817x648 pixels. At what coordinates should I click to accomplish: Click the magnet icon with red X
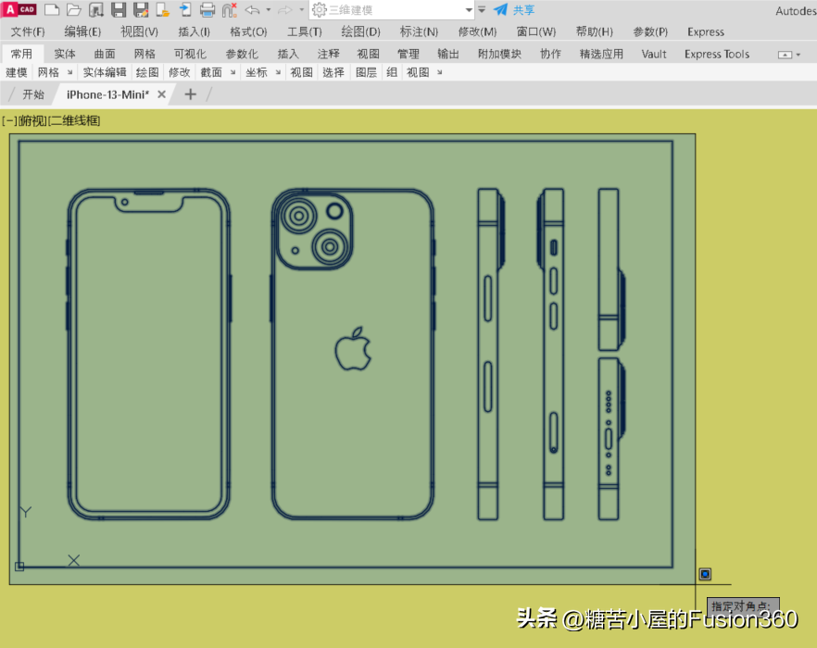pos(230,9)
